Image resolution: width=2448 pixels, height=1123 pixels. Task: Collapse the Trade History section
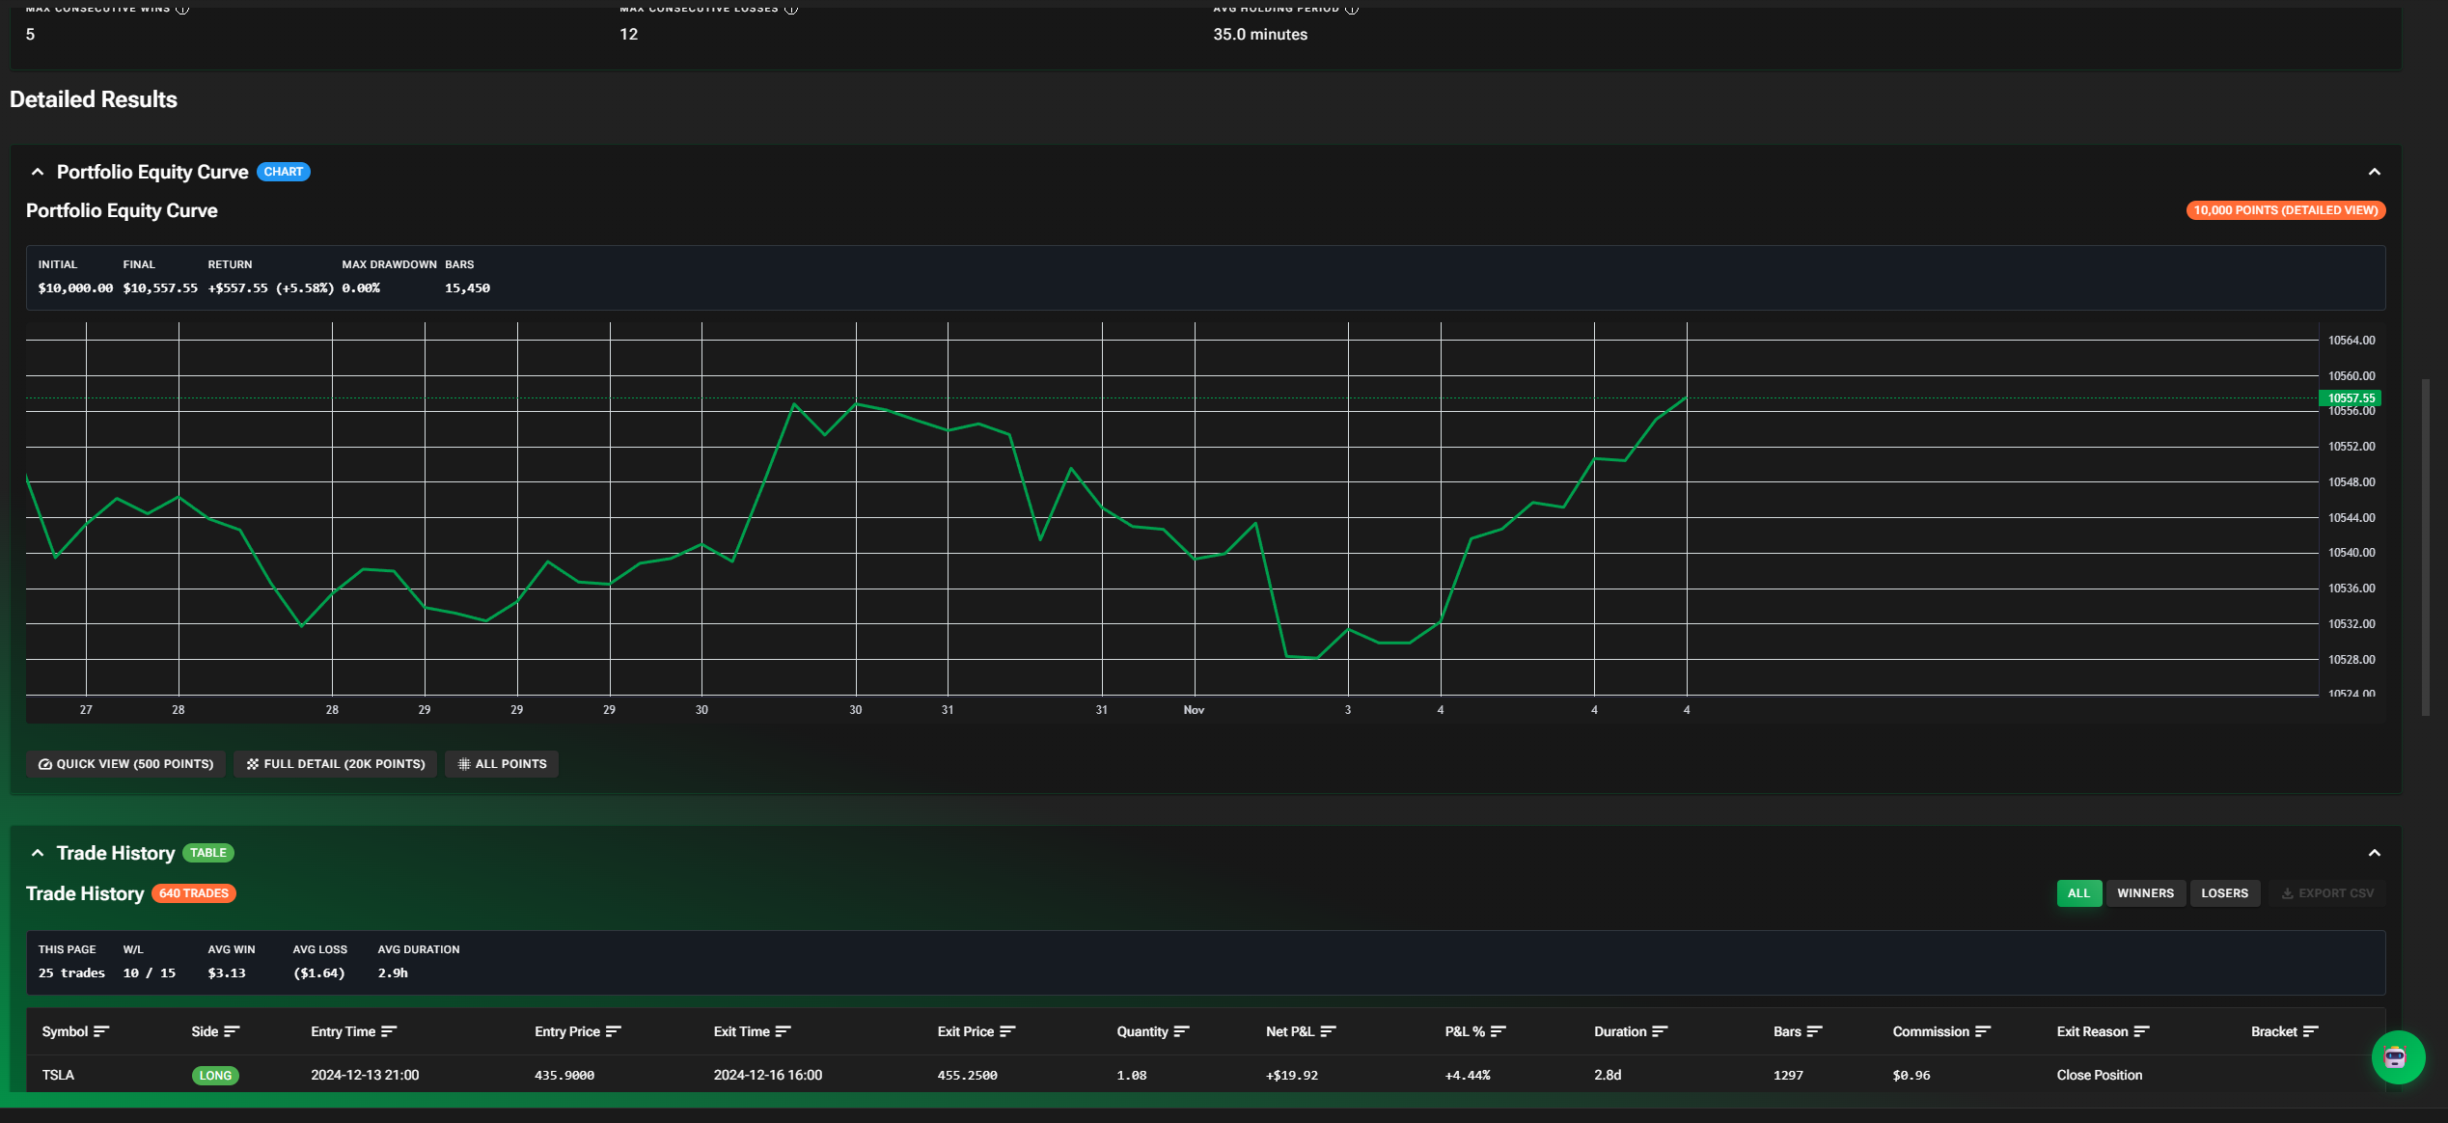coord(2374,853)
